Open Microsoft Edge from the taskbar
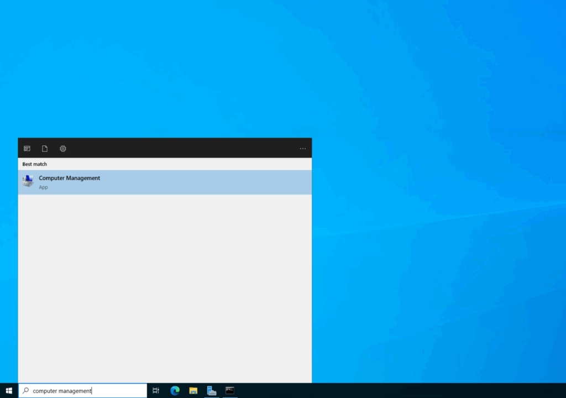This screenshot has height=398, width=566. 175,390
